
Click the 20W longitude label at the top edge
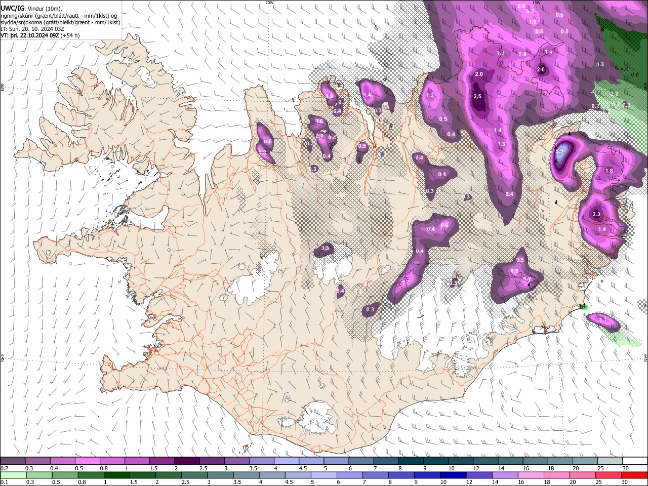pyautogui.click(x=269, y=3)
